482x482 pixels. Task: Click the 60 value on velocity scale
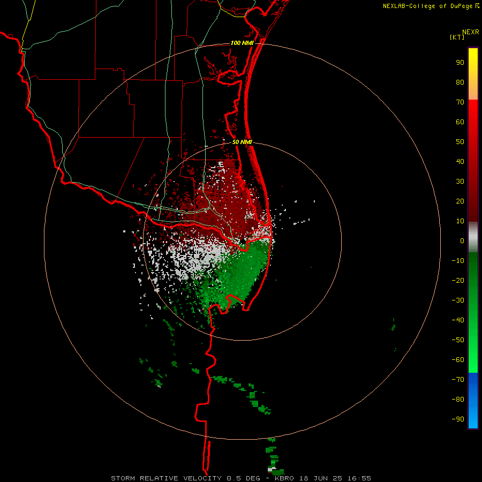point(460,122)
